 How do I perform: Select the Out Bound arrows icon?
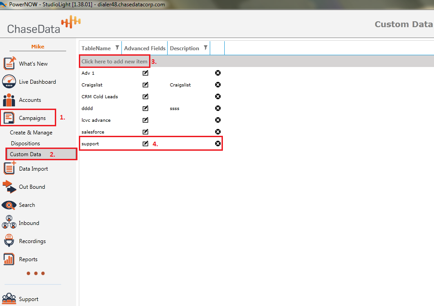pos(10,186)
